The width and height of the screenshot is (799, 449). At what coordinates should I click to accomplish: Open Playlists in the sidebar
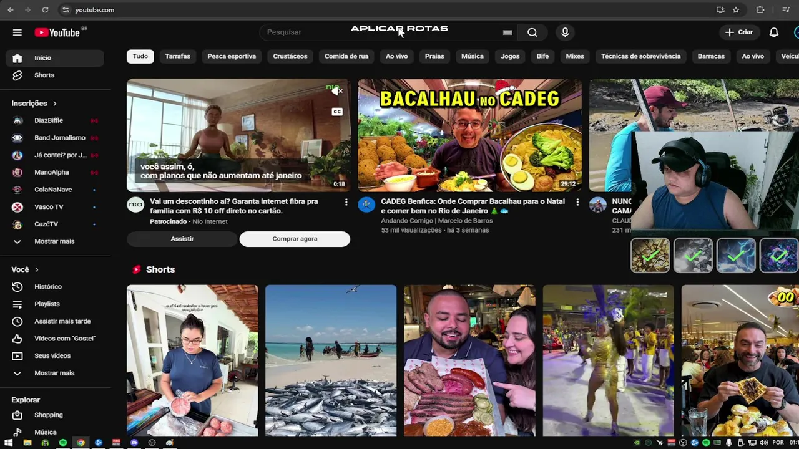click(x=55, y=304)
